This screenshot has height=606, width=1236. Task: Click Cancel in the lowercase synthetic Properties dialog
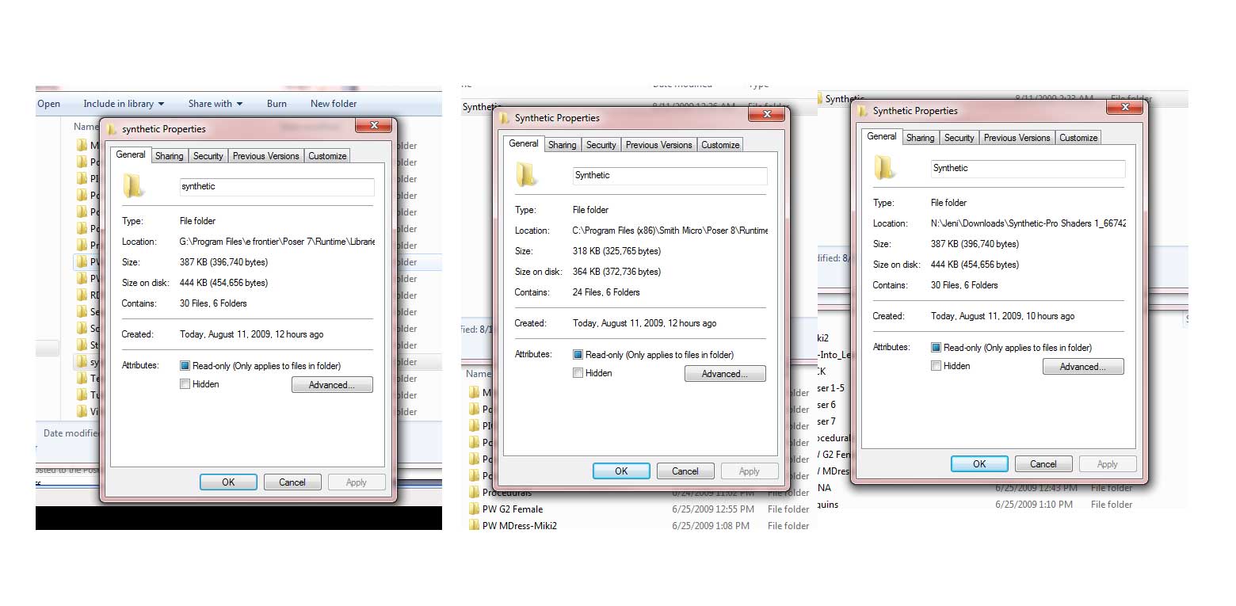[292, 482]
